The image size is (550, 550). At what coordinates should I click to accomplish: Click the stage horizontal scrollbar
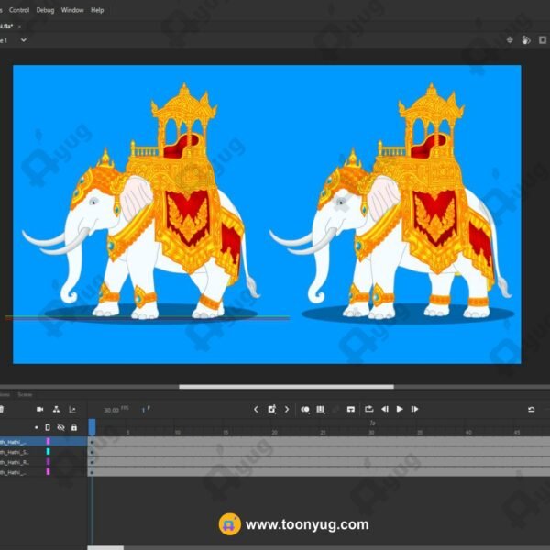click(286, 387)
